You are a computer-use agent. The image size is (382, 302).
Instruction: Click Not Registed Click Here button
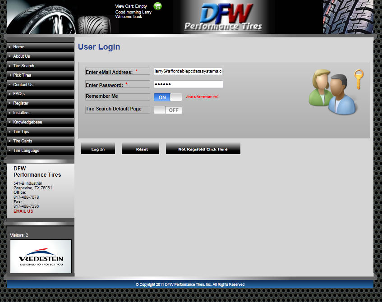coord(203,149)
